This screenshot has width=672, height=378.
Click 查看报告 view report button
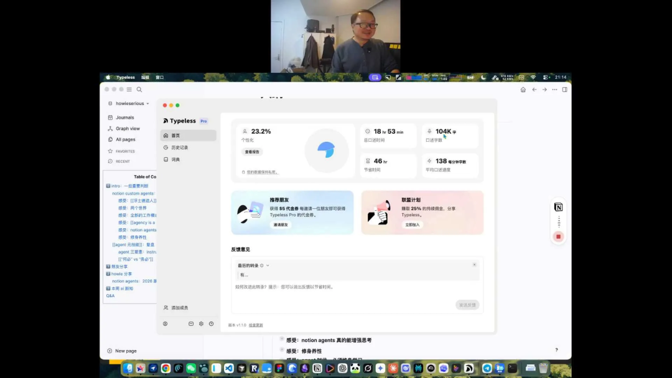click(x=252, y=152)
